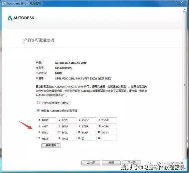The width and height of the screenshot is (189, 173).
Task: Click activation code field 5 containing NU6T
Action: (48, 126)
